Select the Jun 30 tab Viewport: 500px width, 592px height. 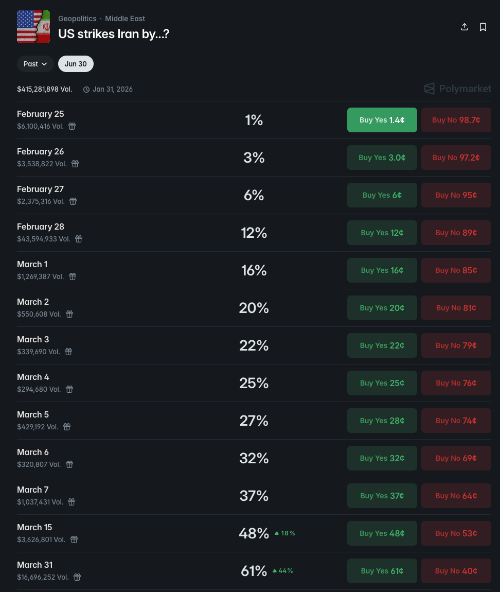click(76, 64)
